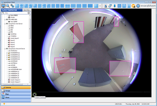Click the 228.03 kB/s bandwidth readout
This screenshot has height=106, width=157.
(119, 104)
